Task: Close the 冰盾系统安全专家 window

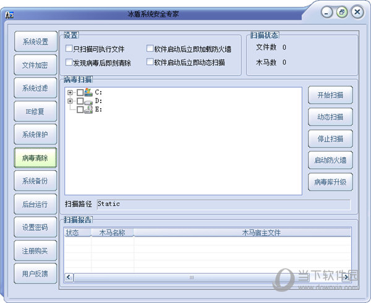Action: coord(357,12)
